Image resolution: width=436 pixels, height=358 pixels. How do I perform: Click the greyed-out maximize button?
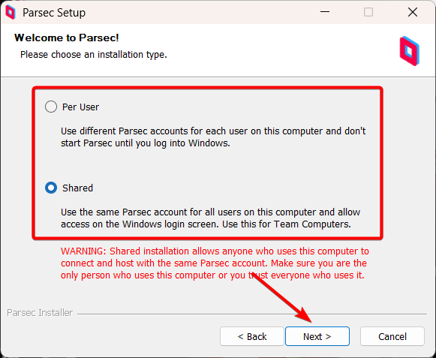tap(368, 12)
